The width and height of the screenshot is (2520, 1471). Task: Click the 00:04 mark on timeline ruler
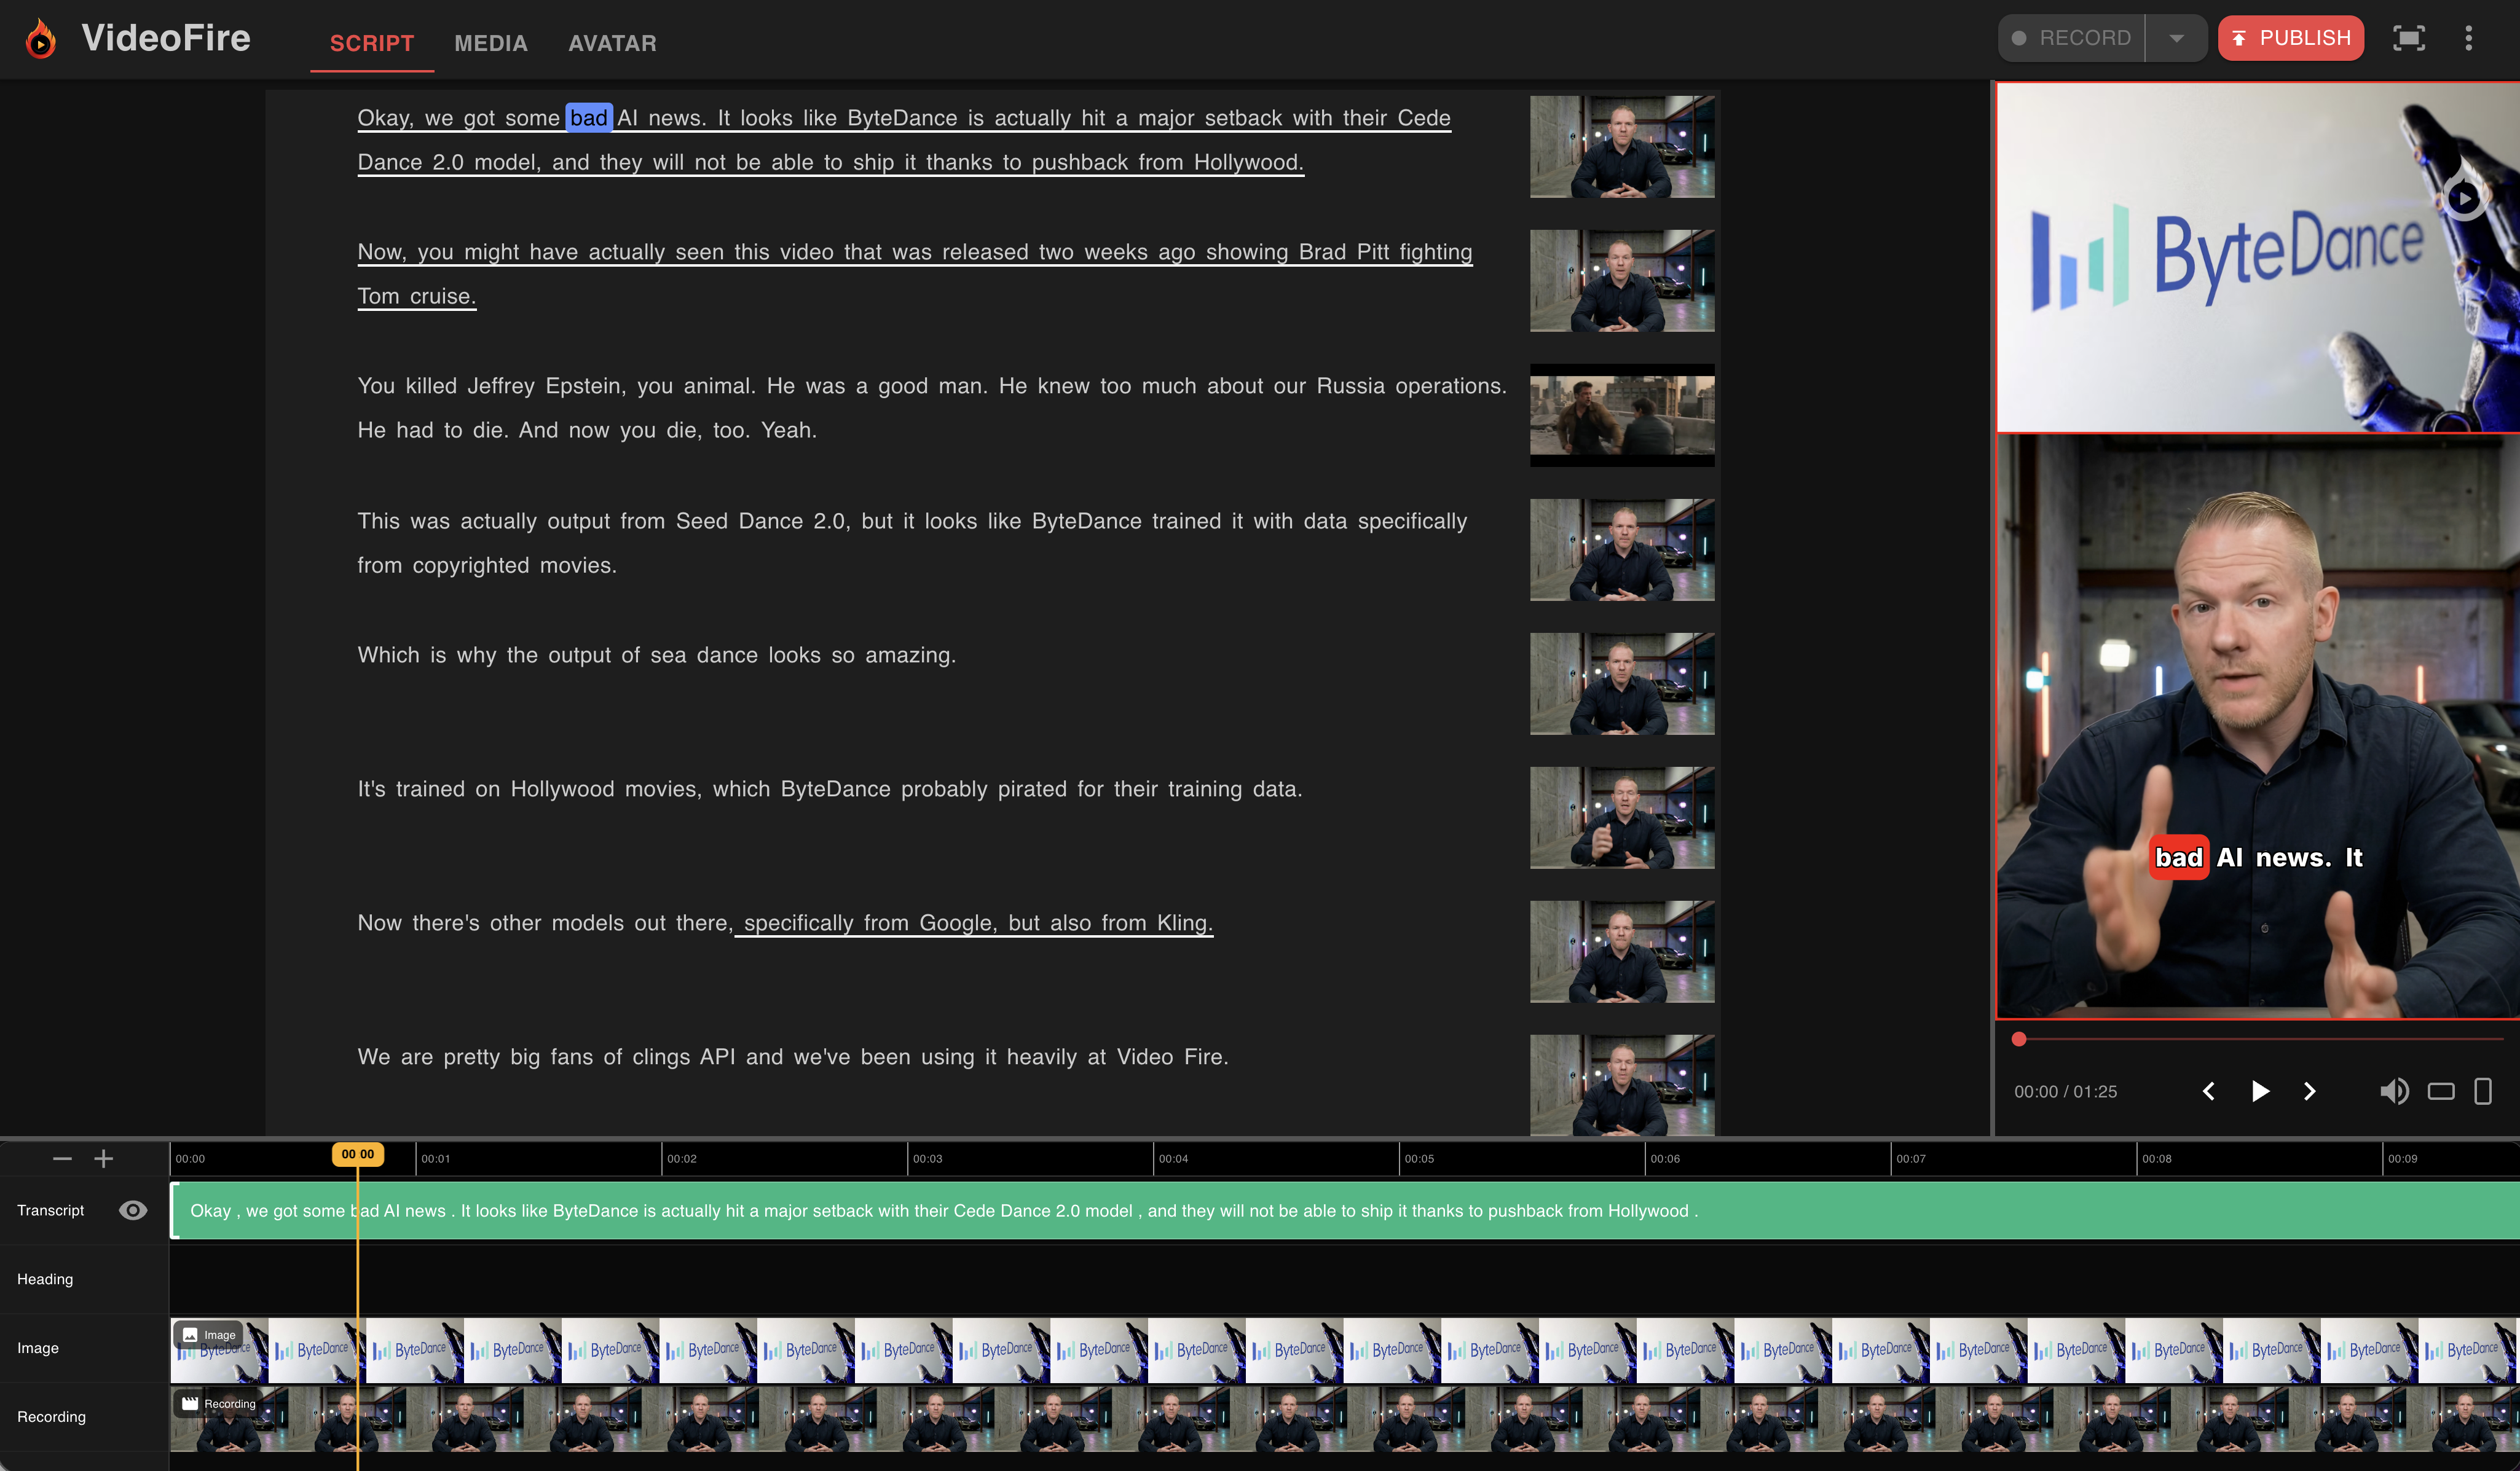1173,1159
